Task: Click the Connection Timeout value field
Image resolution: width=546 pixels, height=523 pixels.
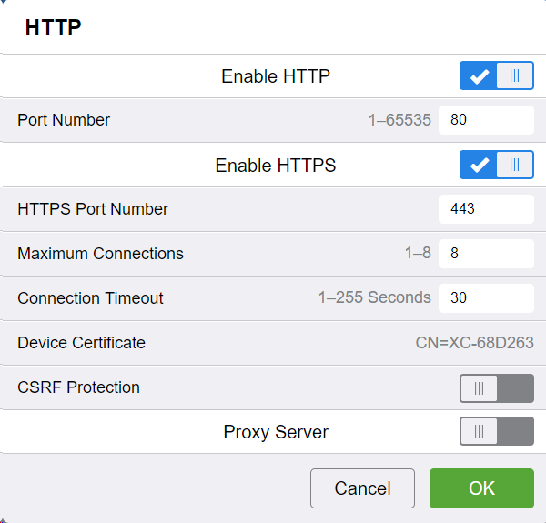Action: pos(485,297)
